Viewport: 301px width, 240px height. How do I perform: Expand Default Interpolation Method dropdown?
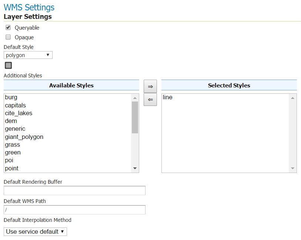coord(35,232)
